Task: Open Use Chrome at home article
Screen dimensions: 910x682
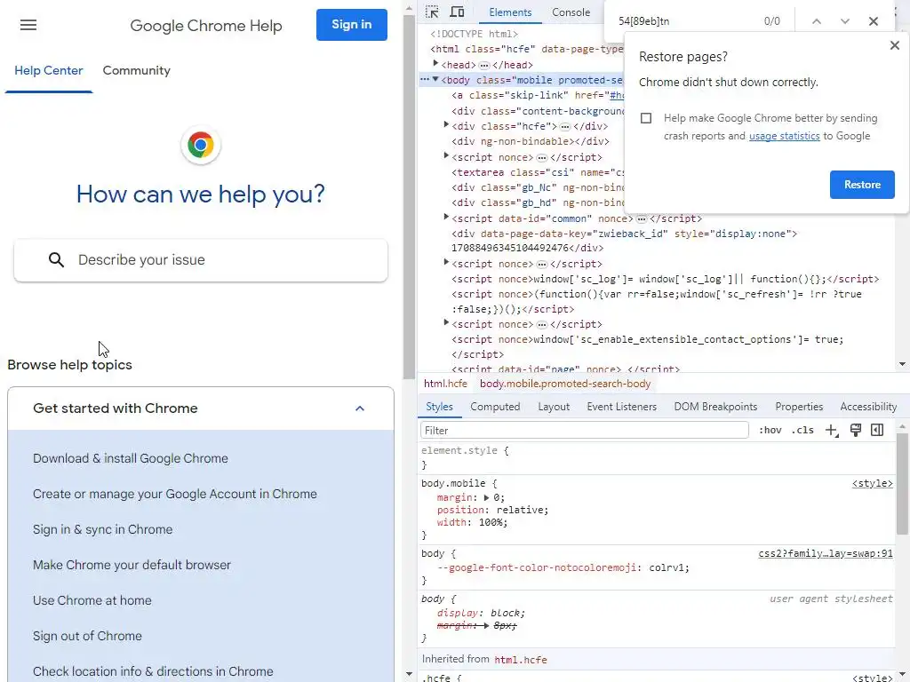Action: [x=92, y=601]
